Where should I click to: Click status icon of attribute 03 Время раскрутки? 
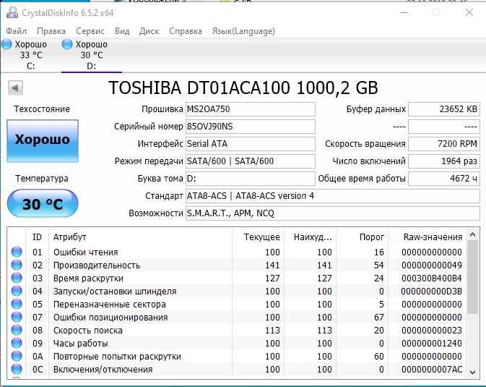click(x=17, y=278)
